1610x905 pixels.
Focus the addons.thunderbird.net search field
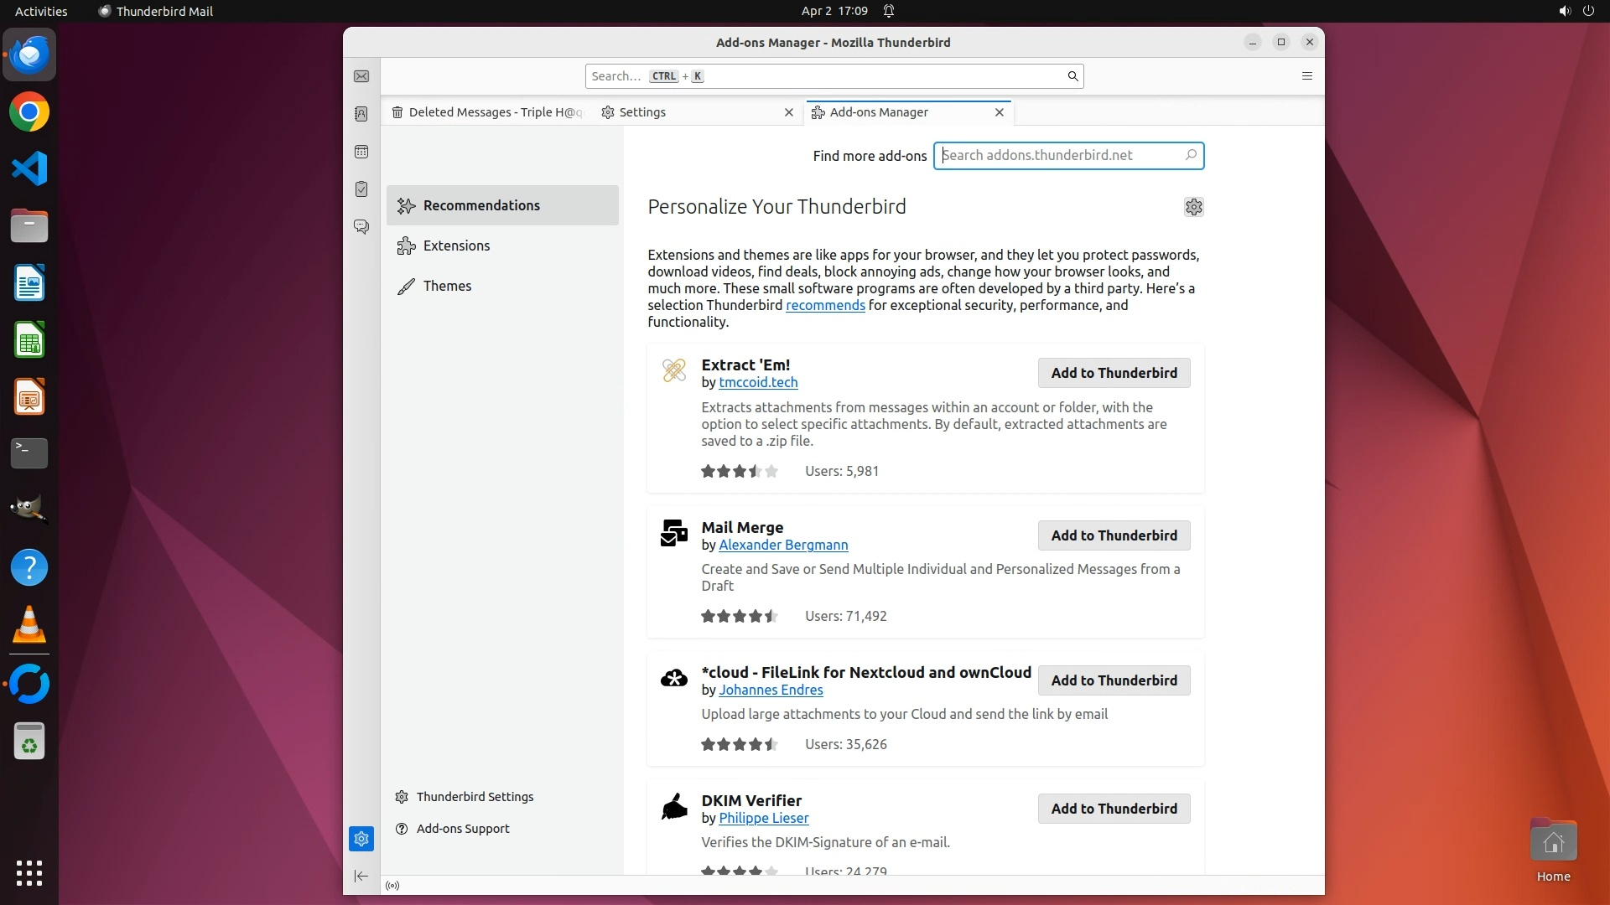click(1060, 155)
